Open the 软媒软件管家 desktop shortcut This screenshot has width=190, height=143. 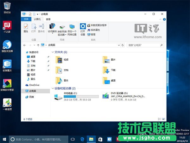pyautogui.click(x=7, y=85)
